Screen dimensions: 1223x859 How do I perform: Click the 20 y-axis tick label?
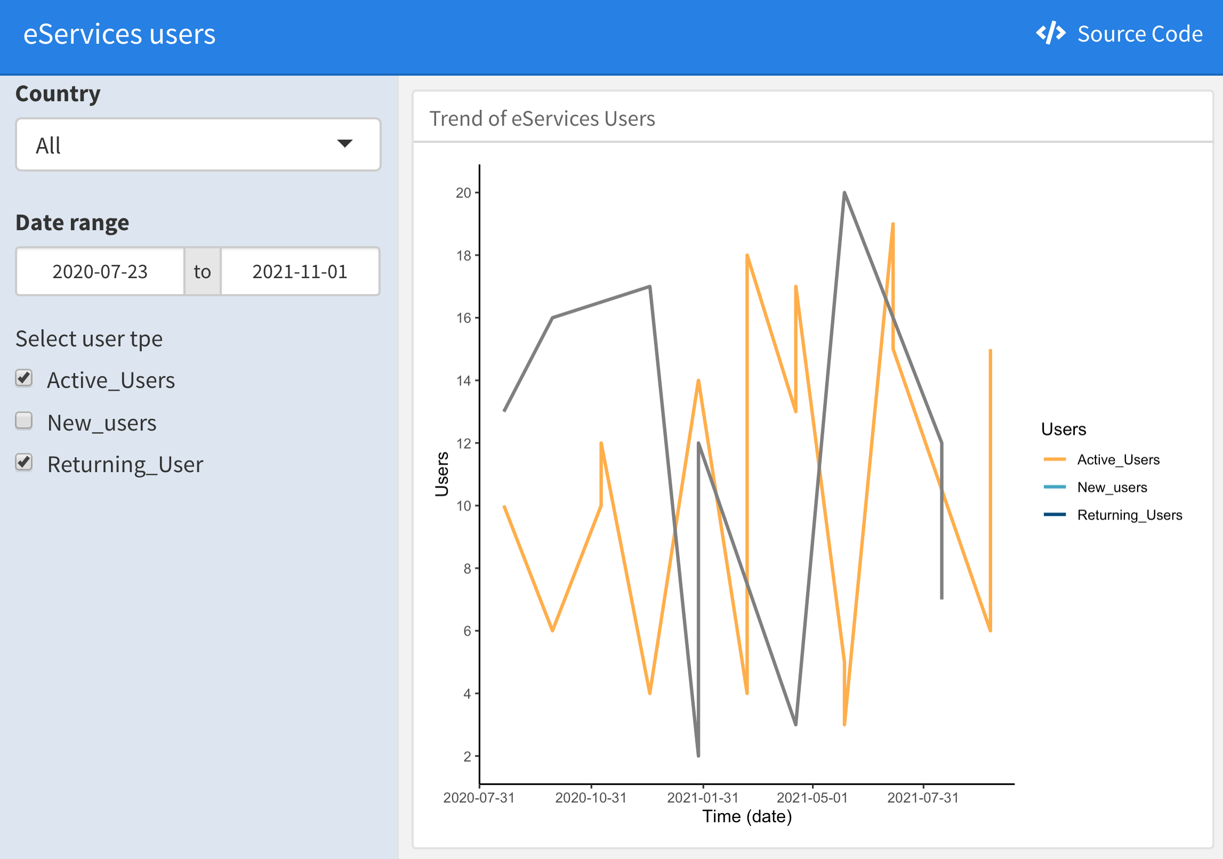click(463, 193)
